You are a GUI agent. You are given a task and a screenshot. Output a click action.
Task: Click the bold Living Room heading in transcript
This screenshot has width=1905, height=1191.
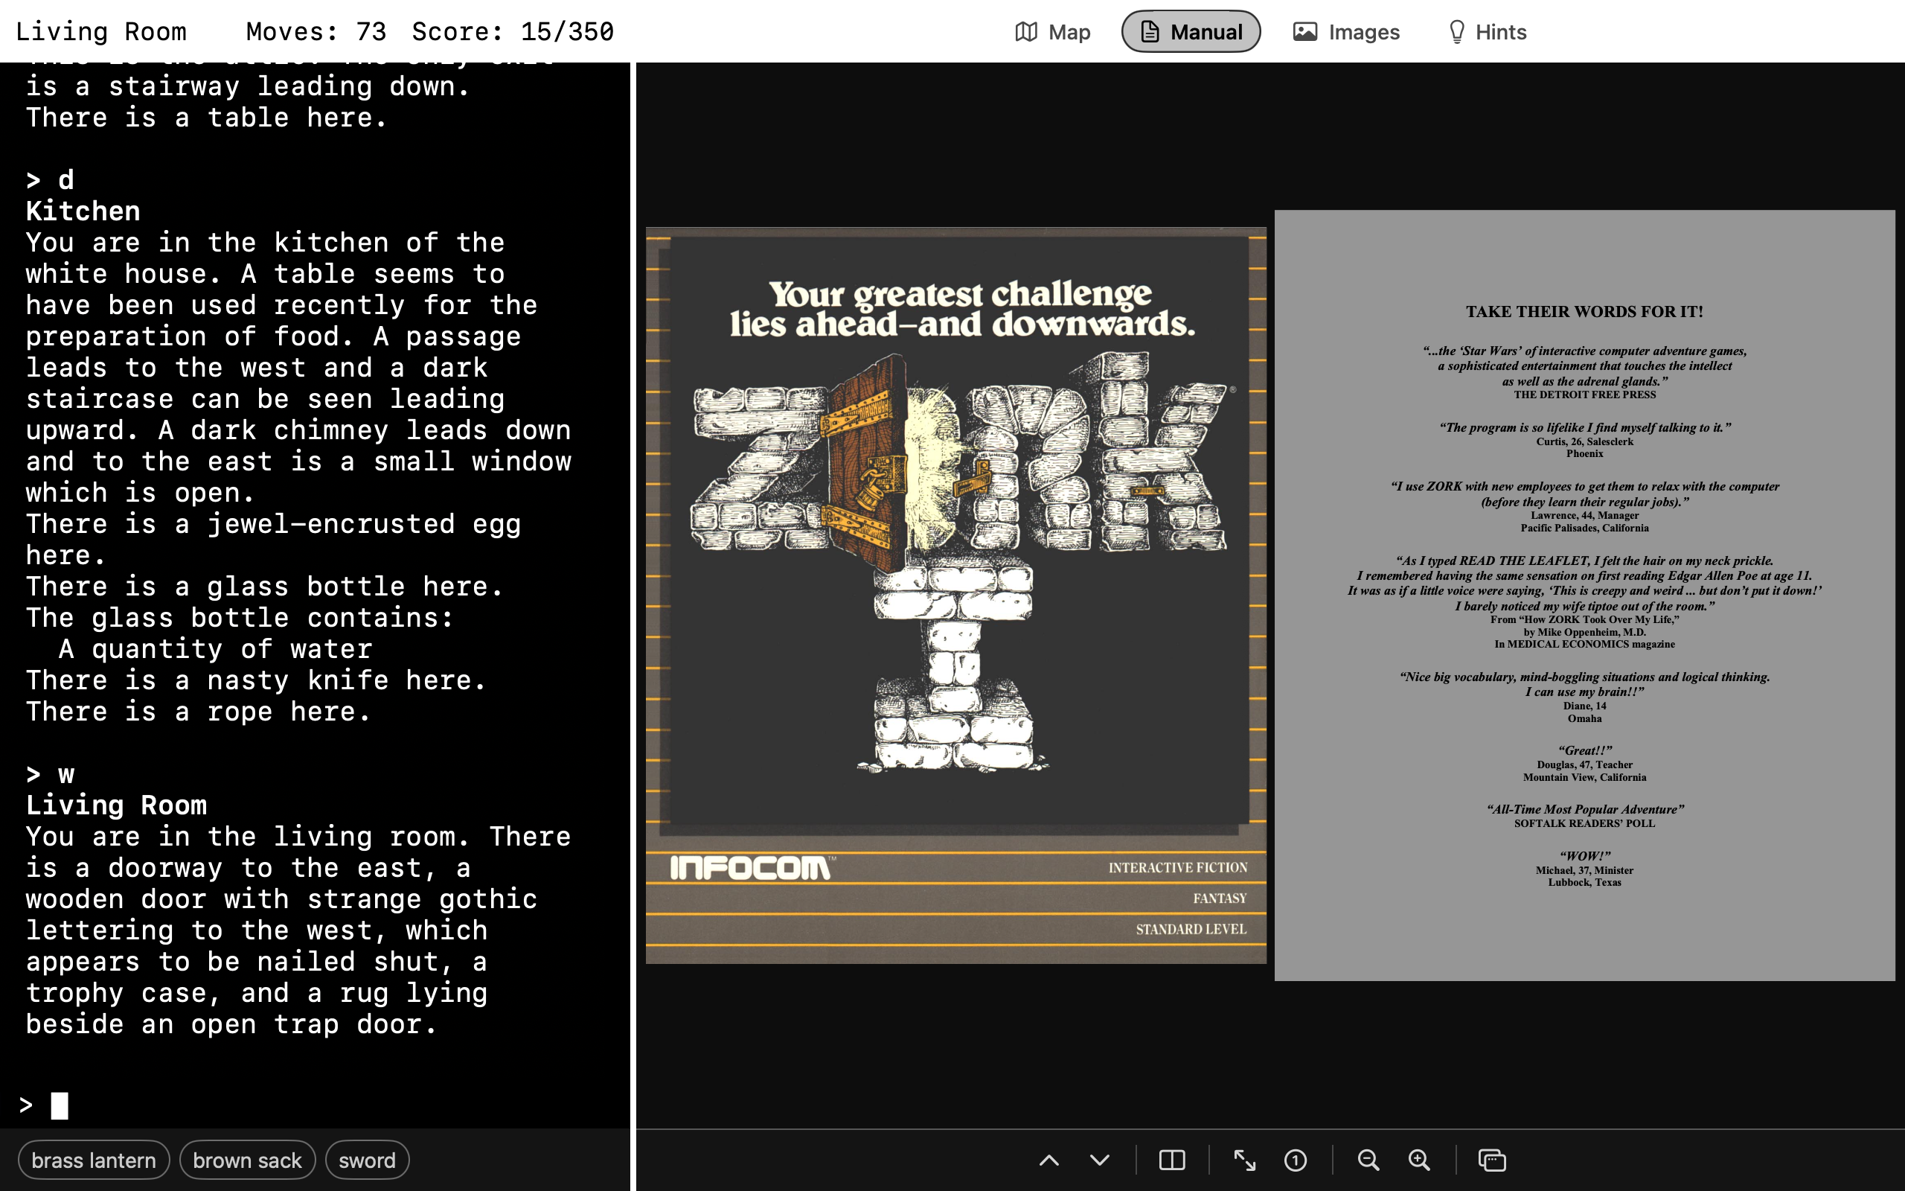[x=117, y=805]
